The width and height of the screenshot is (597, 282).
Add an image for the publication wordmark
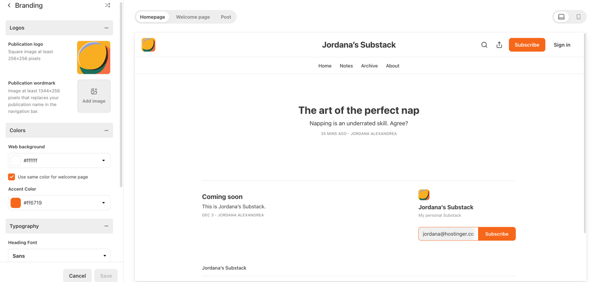[94, 96]
